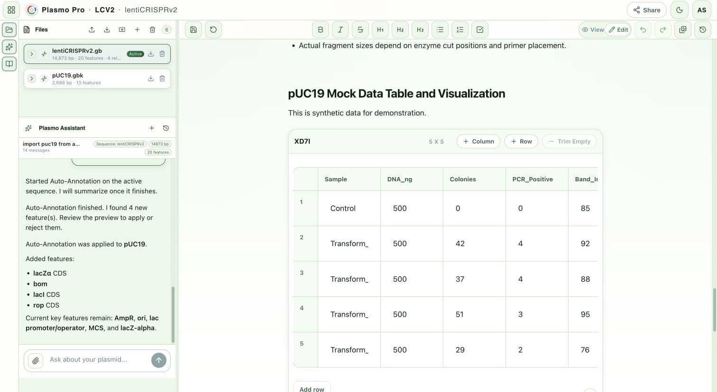717x392 pixels.
Task: Download the lentiCRISPRv2.gb file
Action: pos(151,54)
